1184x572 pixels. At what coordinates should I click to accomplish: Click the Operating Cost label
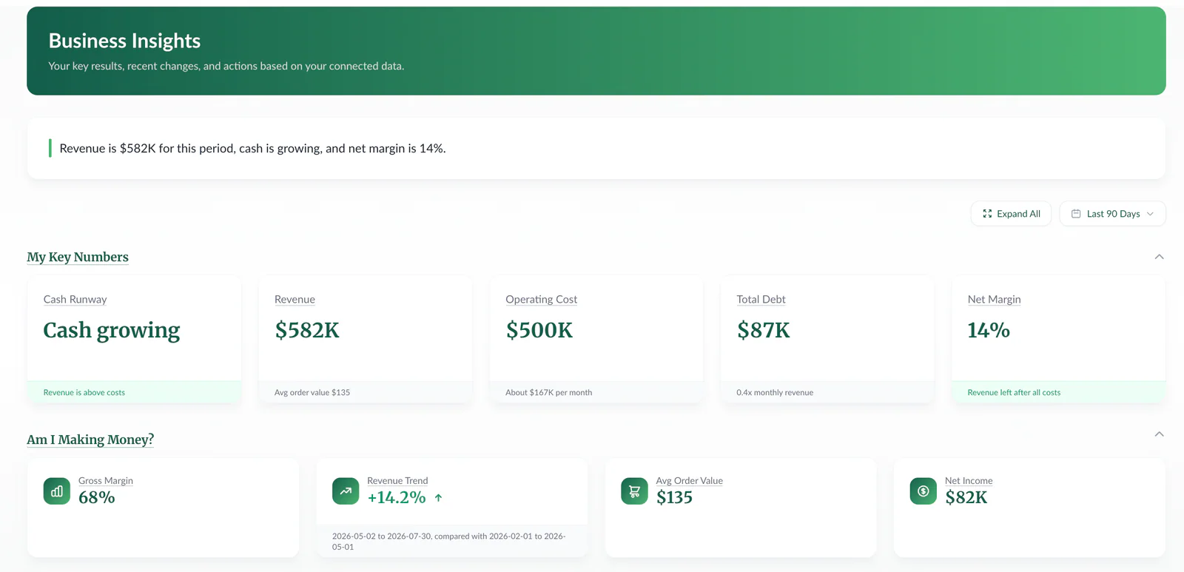(x=541, y=299)
